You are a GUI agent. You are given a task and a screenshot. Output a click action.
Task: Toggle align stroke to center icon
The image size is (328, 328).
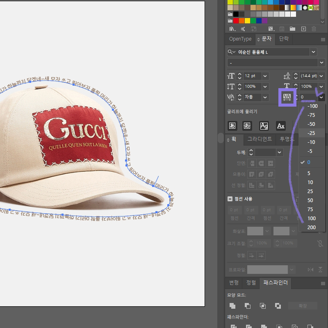pos(252,185)
